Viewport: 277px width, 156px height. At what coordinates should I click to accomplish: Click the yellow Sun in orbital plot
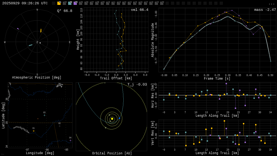112,119
